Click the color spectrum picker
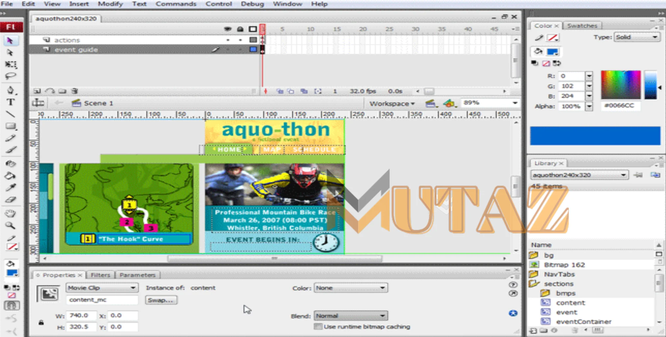This screenshot has width=666, height=337. (621, 85)
